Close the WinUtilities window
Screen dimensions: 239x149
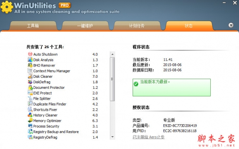click(235, 3)
